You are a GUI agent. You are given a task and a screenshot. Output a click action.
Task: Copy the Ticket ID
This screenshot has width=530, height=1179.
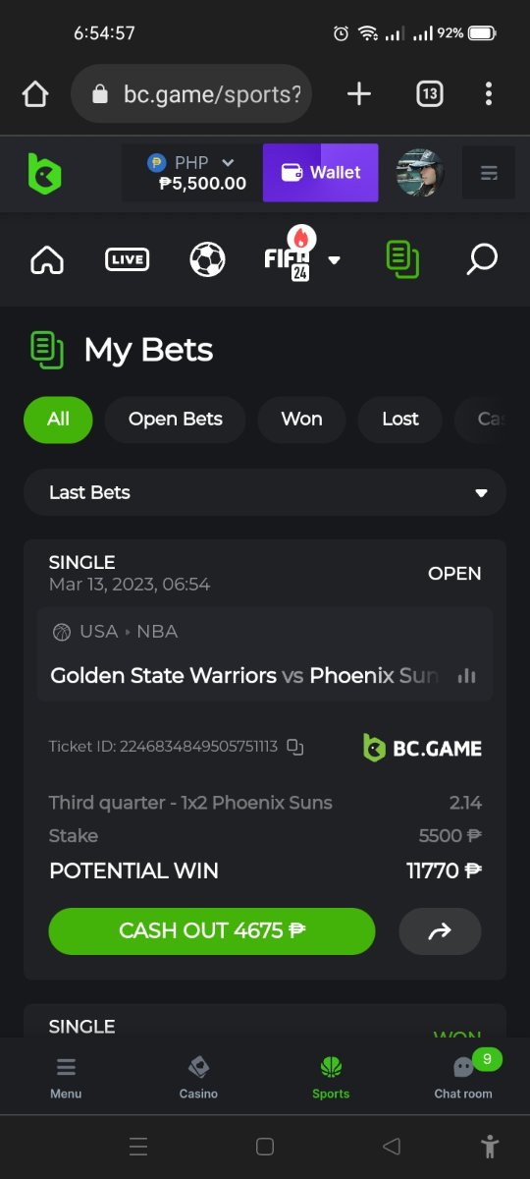point(295,747)
